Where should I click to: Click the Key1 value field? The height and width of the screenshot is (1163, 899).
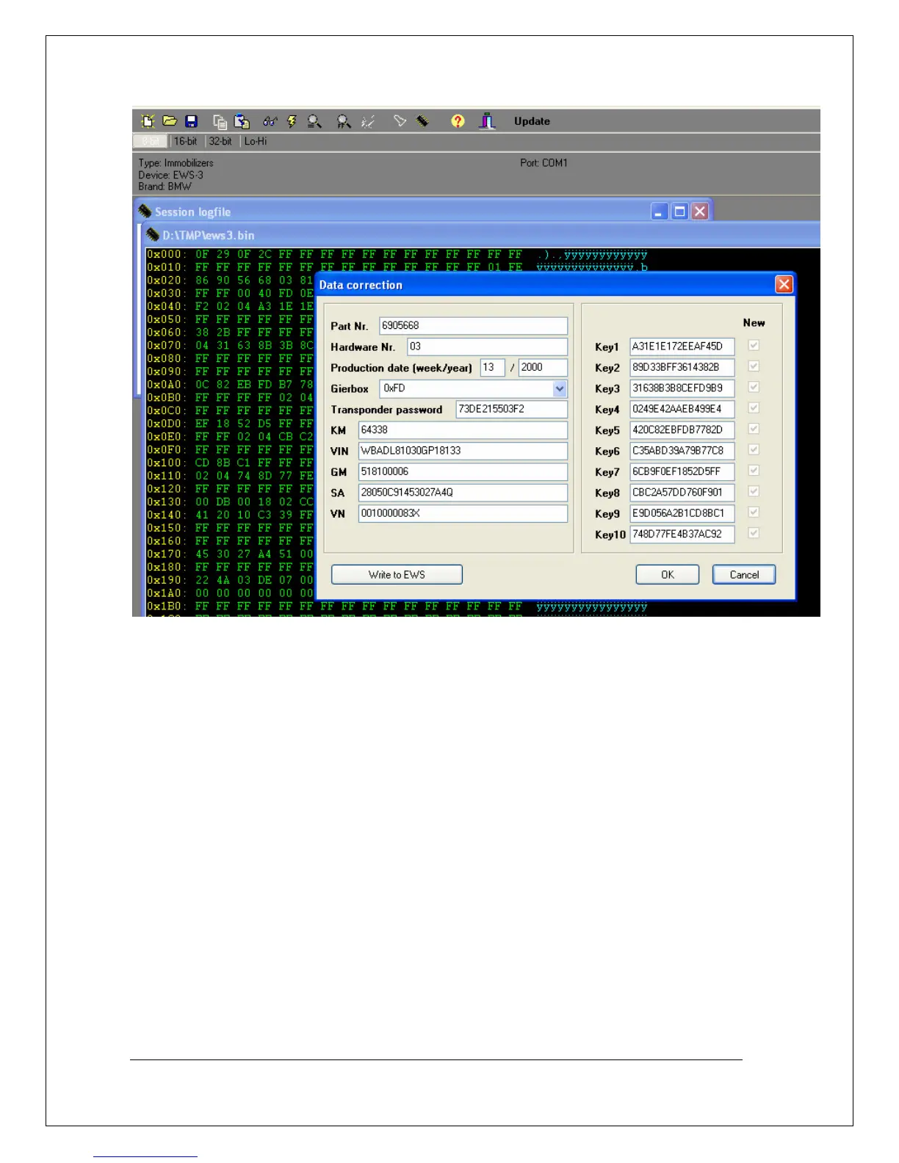point(682,346)
